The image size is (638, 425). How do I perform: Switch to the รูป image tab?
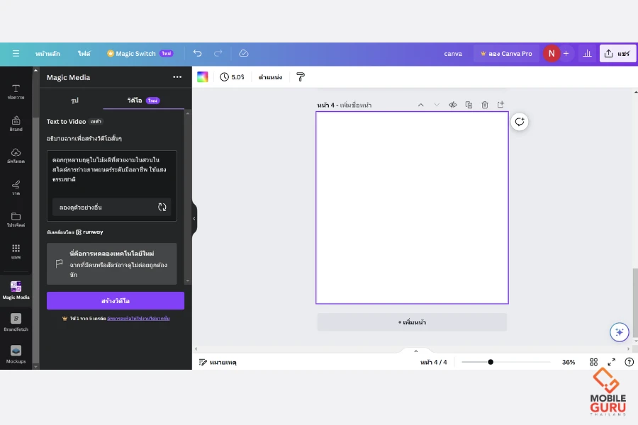[x=74, y=101]
